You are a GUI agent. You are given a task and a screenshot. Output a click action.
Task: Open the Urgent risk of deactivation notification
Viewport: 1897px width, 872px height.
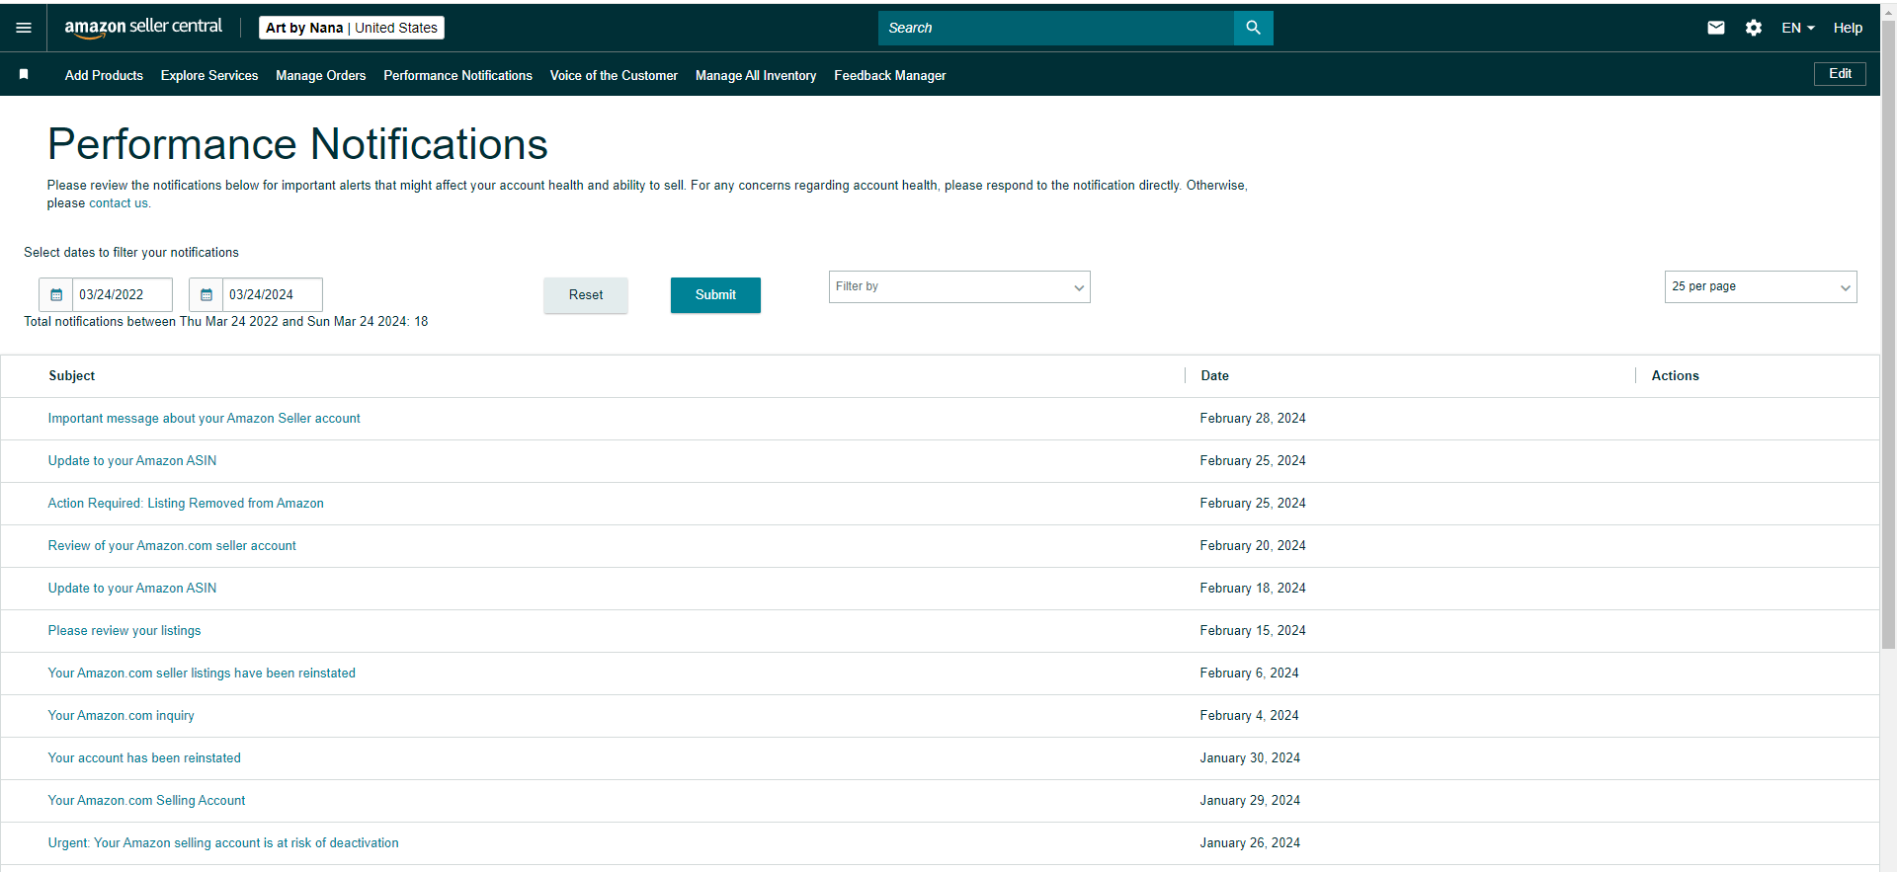pos(223,843)
